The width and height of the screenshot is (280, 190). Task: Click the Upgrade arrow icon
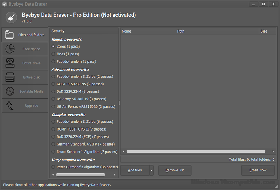point(9,106)
